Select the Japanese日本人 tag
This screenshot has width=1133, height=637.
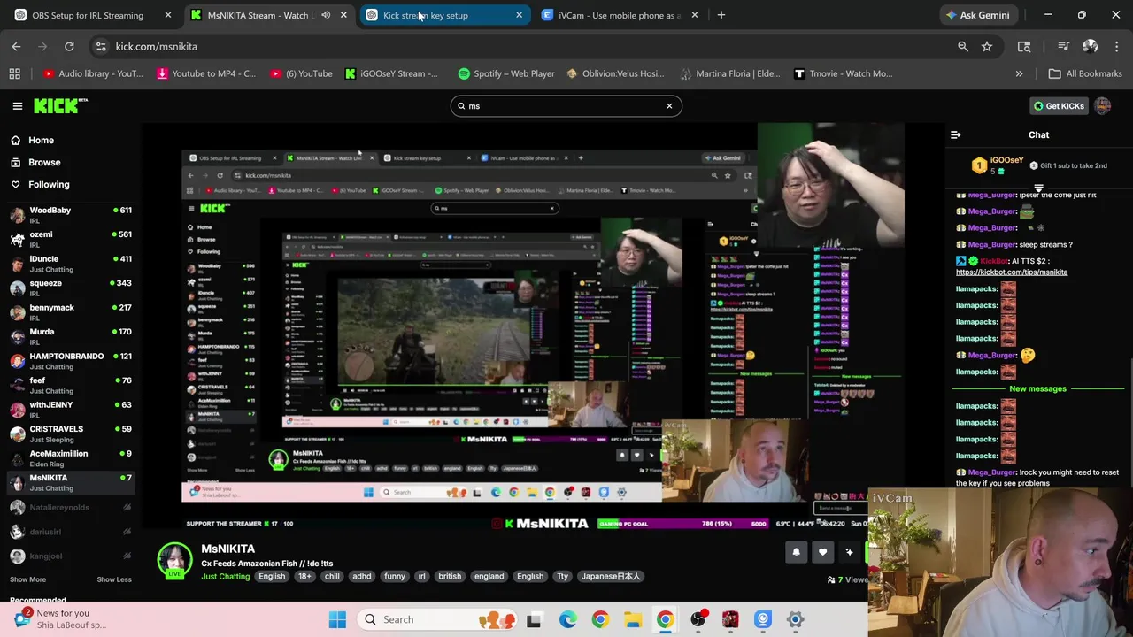click(610, 577)
